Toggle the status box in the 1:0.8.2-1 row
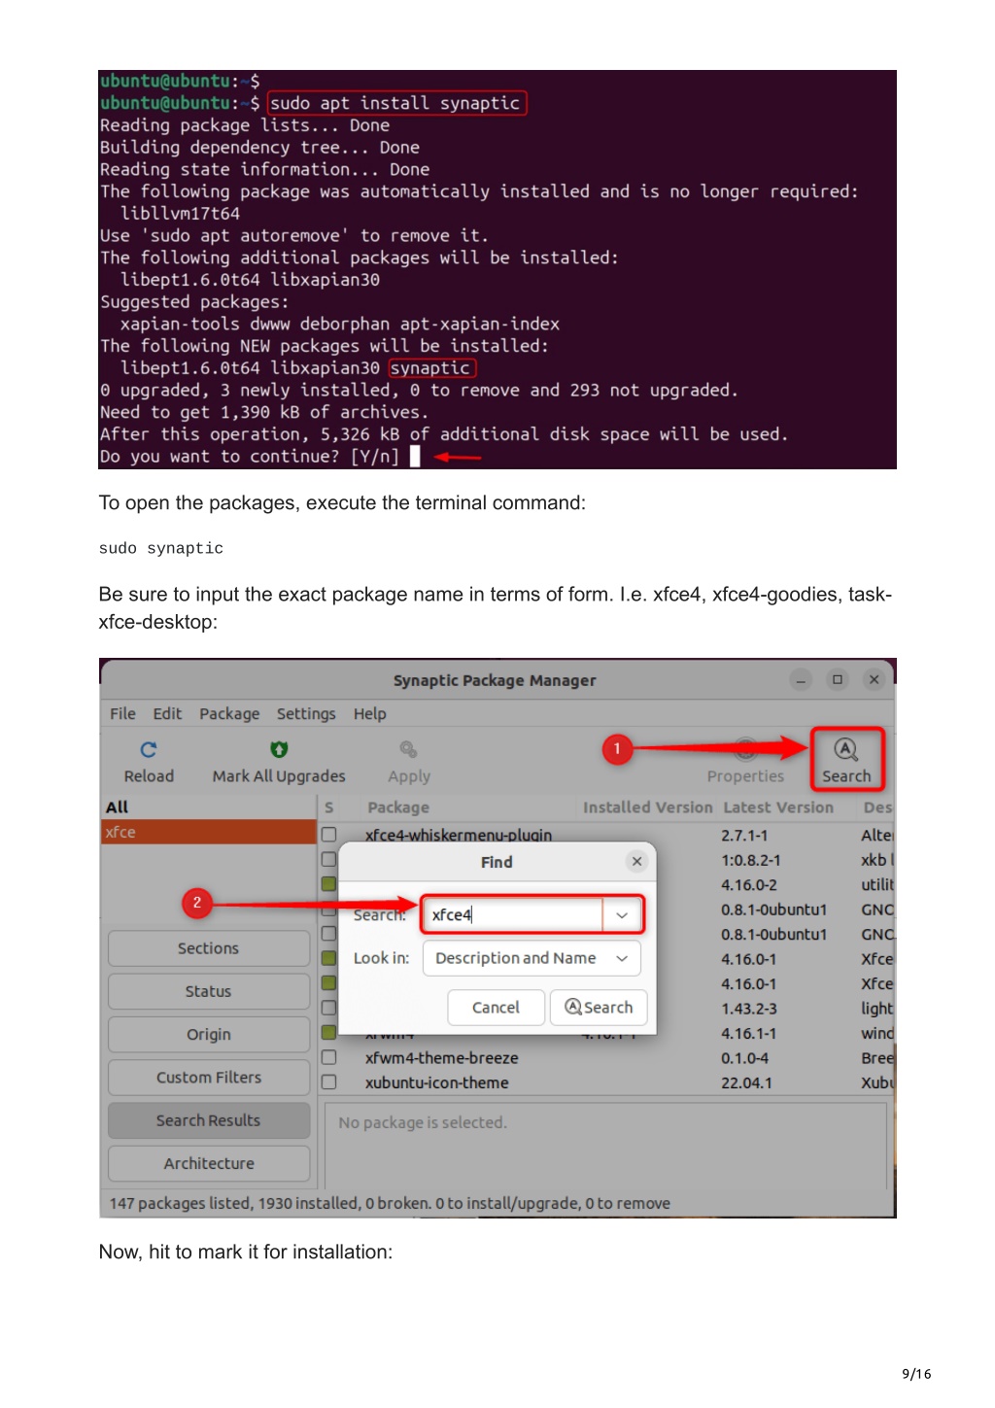Viewport: 995px width, 1408px height. click(329, 860)
